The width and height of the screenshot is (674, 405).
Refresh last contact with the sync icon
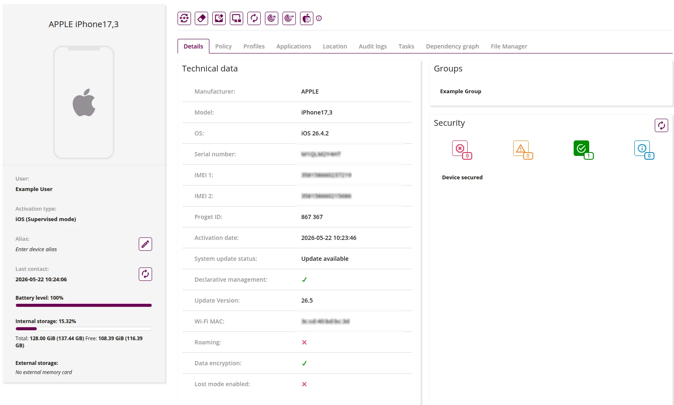point(145,274)
